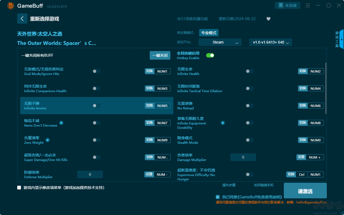Open the GameBuff disclaimer link
Viewport: 344px width, 215px height.
click(x=260, y=197)
